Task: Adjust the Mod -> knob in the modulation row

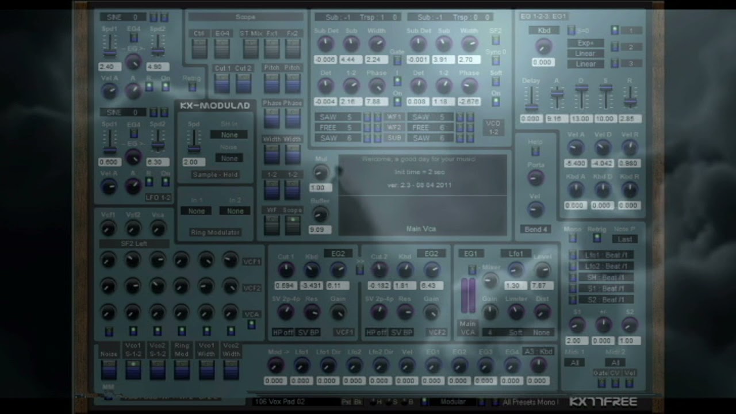Action: click(x=275, y=365)
